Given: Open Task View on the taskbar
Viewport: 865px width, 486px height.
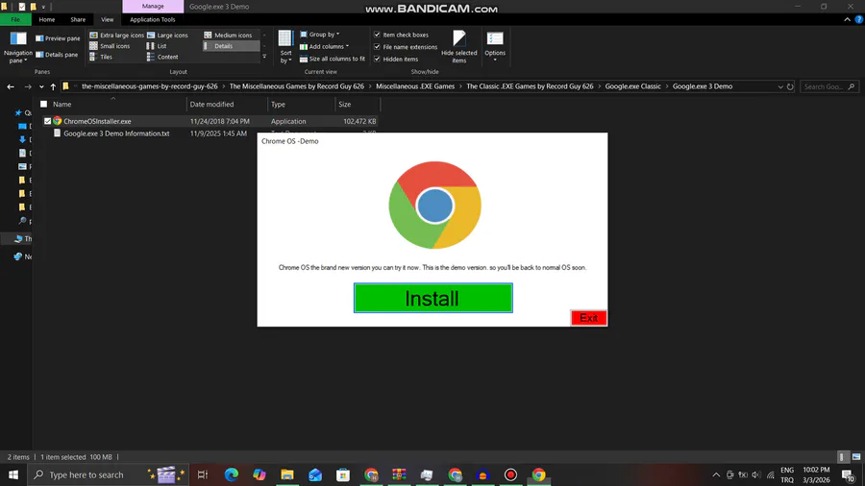Looking at the screenshot, I should pyautogui.click(x=203, y=474).
